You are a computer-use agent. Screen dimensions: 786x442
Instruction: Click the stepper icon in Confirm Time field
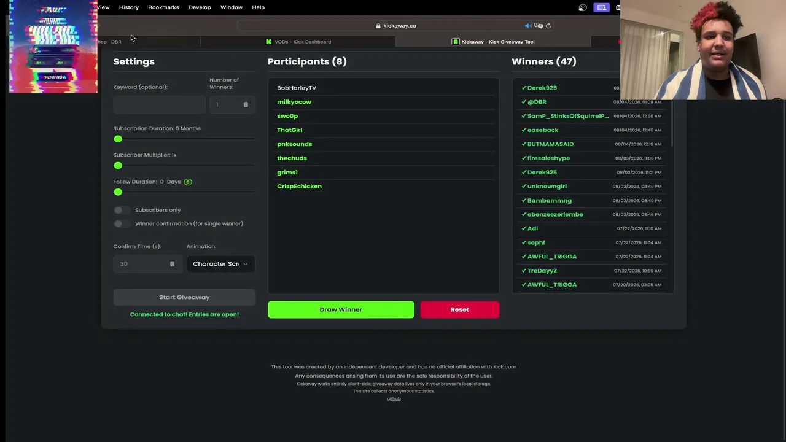[172, 264]
